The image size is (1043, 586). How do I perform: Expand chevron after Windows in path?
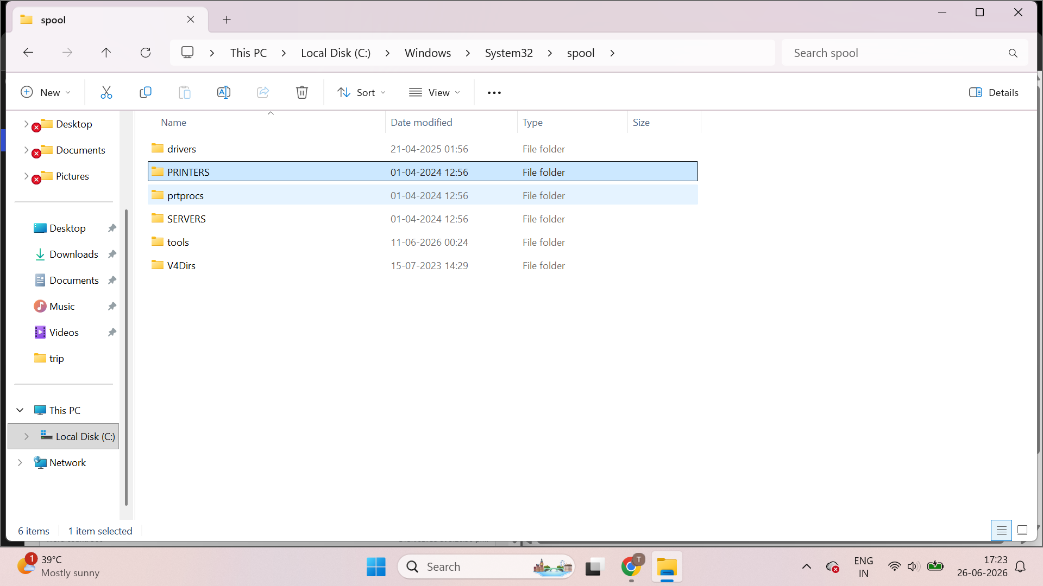[x=468, y=53]
